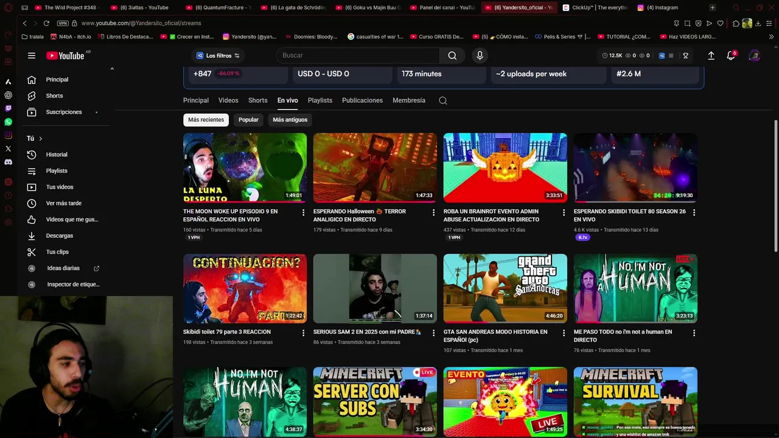Open the GTA San Andreas video thumbnail

coord(505,288)
